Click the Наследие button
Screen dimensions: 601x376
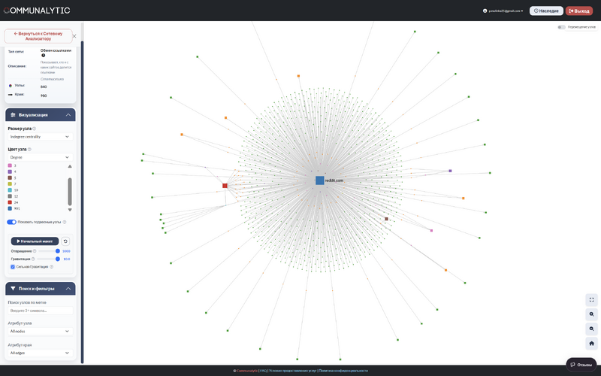click(x=546, y=11)
